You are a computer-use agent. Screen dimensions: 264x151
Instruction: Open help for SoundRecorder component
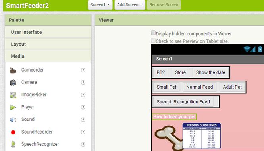[x=83, y=132]
